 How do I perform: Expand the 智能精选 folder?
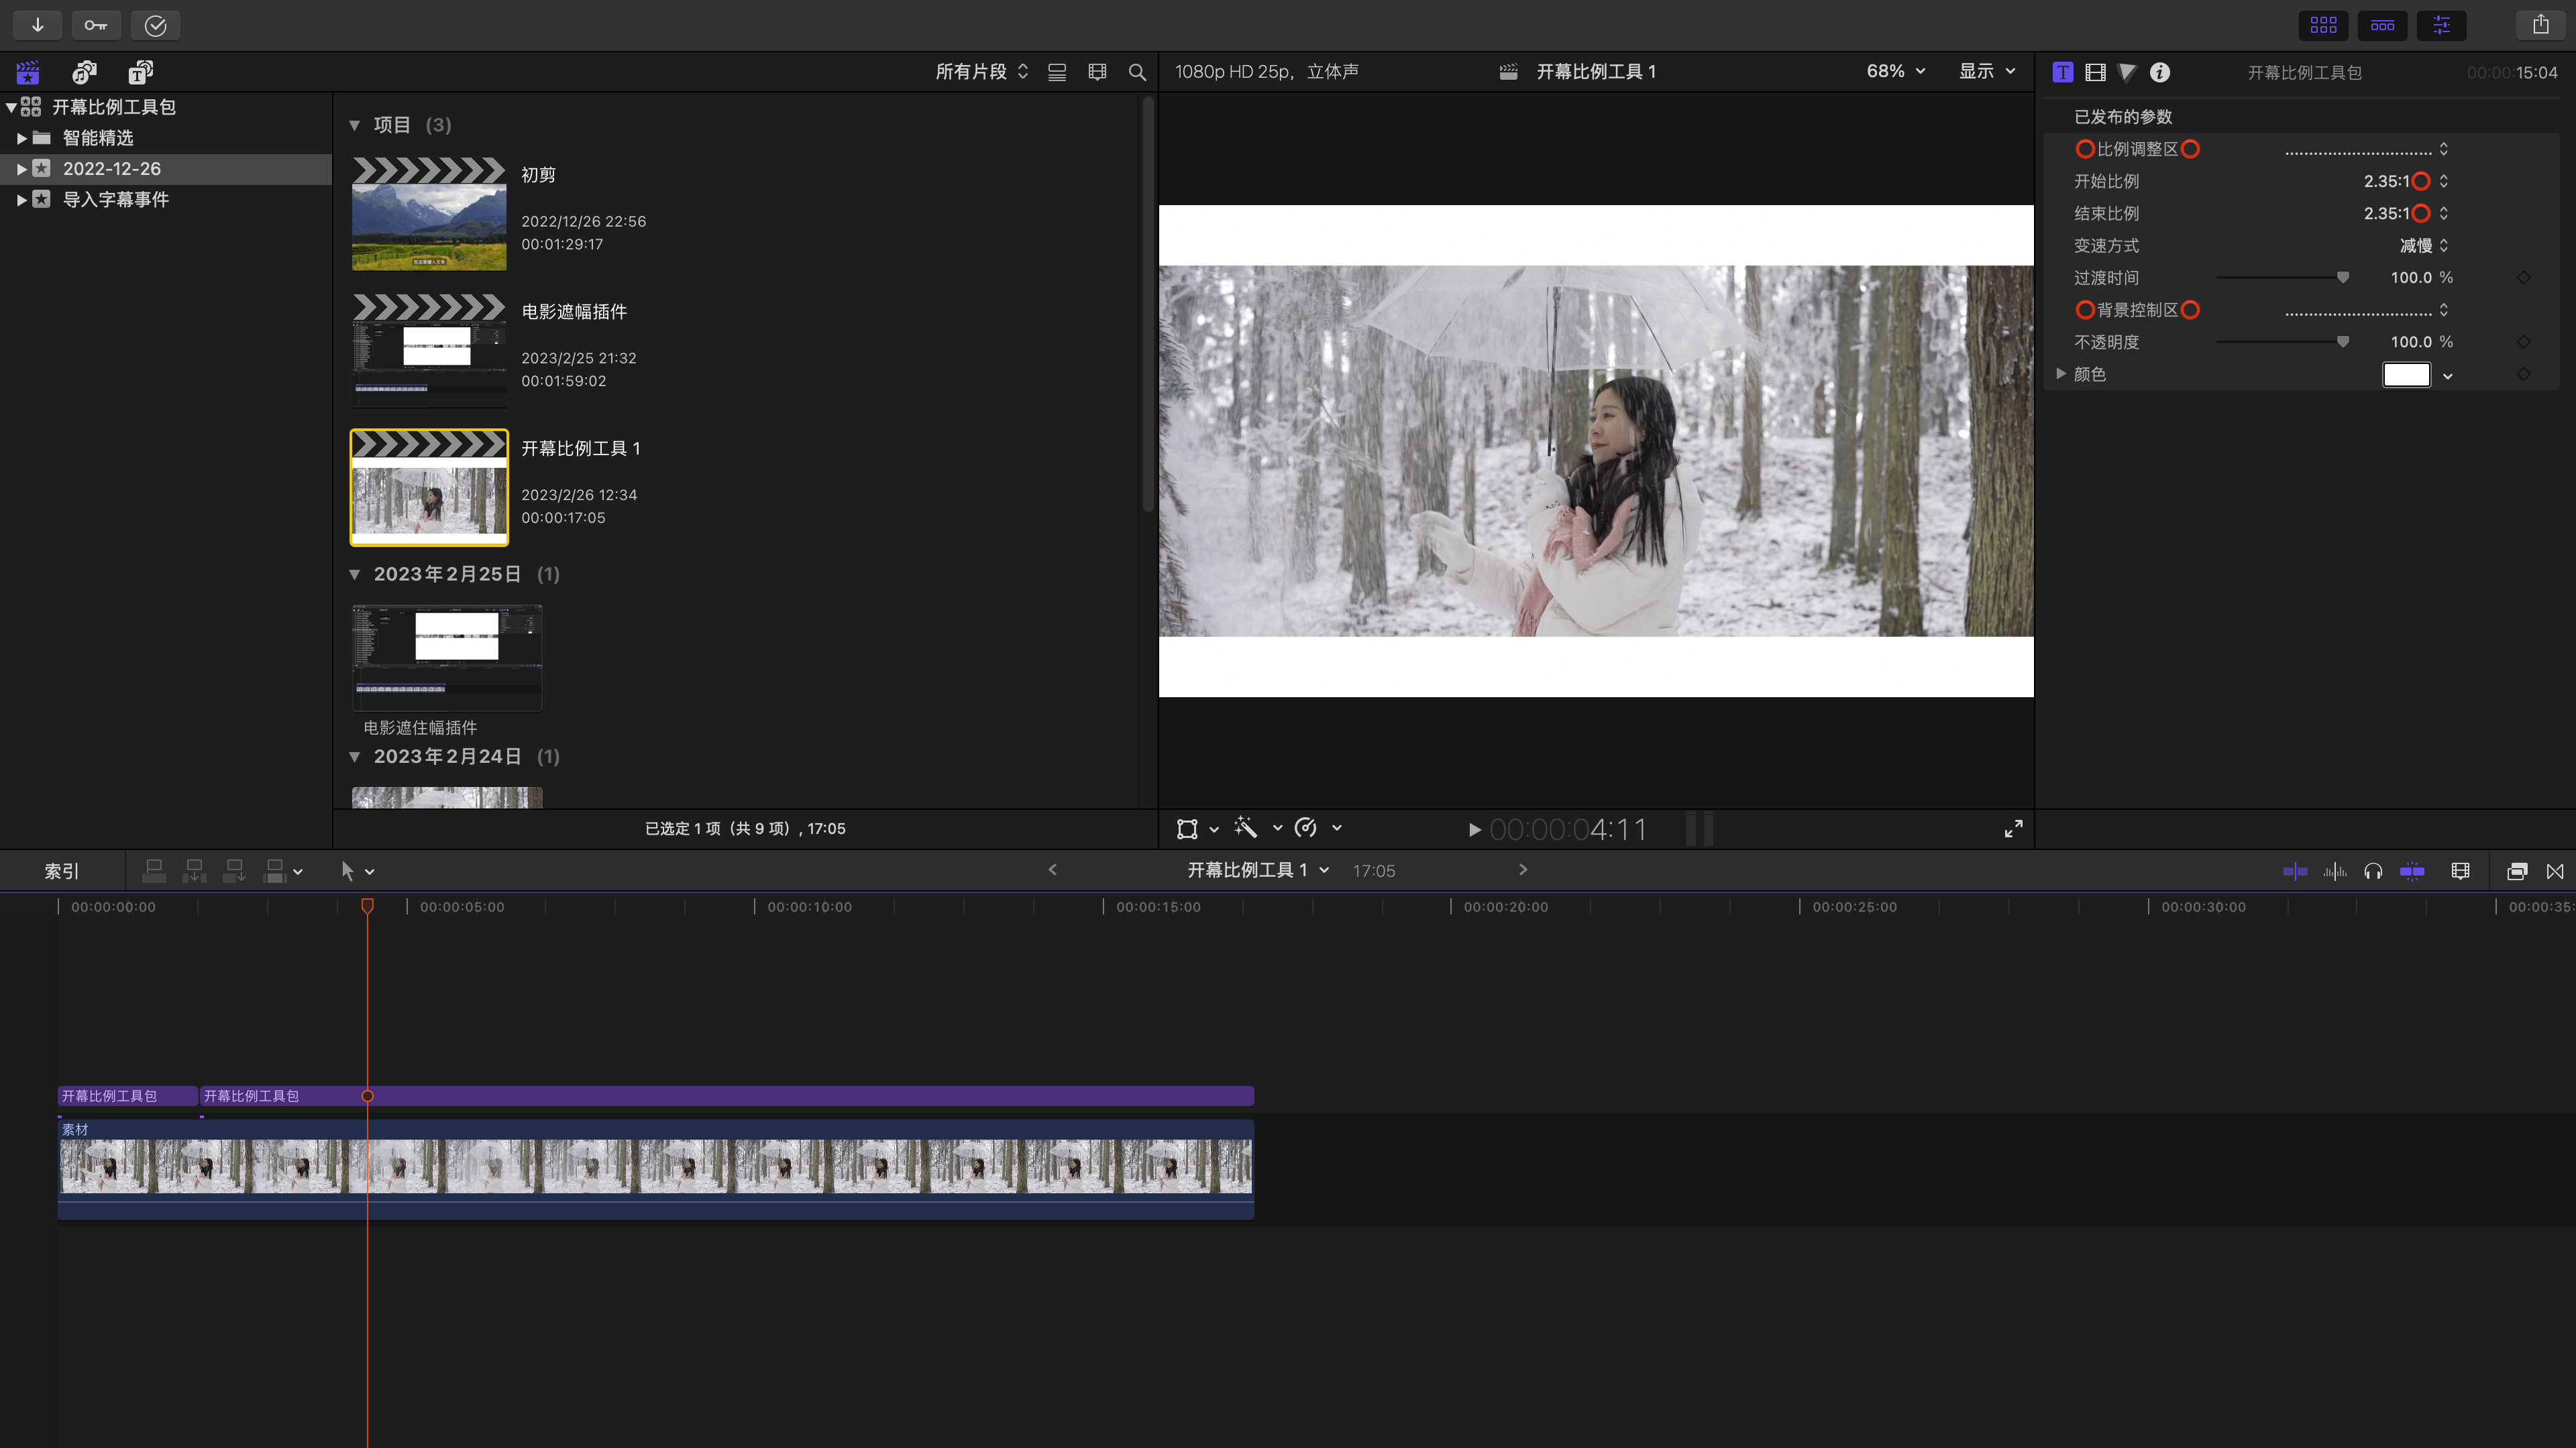[x=21, y=138]
